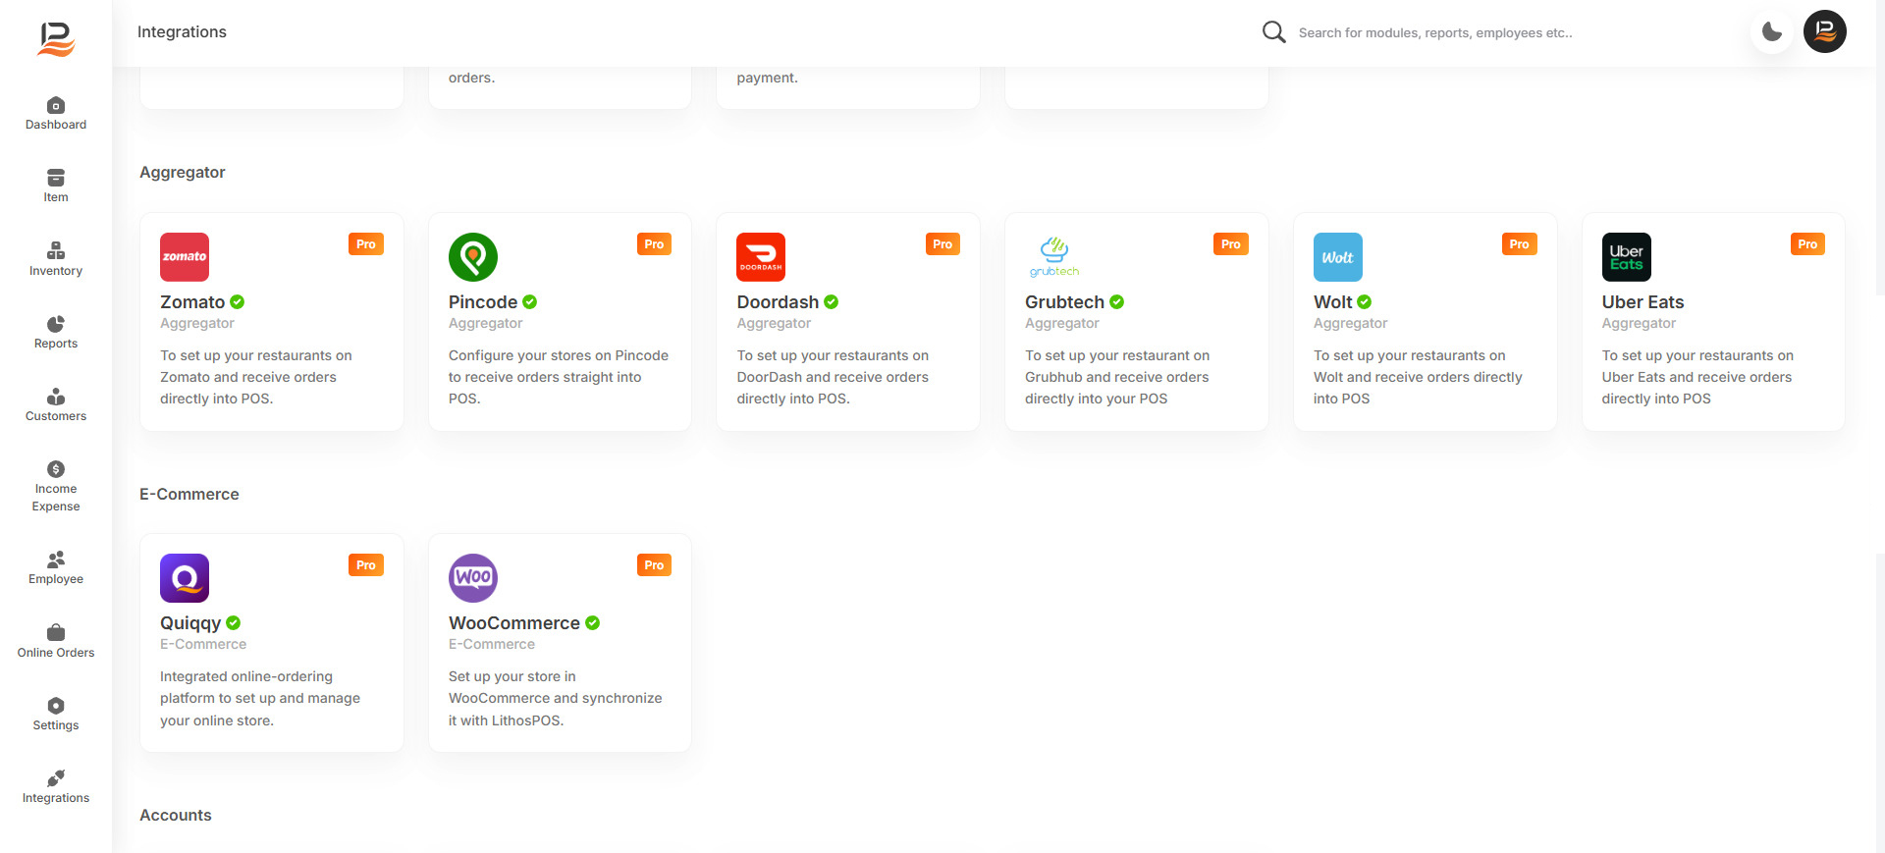Click the Uber Eats black logo
Viewport: 1885px width, 853px height.
(x=1626, y=257)
